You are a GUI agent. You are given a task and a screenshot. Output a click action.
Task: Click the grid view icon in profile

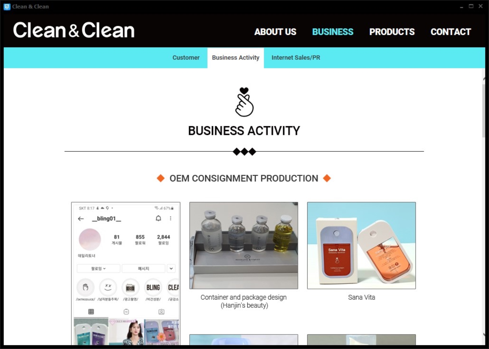(91, 312)
